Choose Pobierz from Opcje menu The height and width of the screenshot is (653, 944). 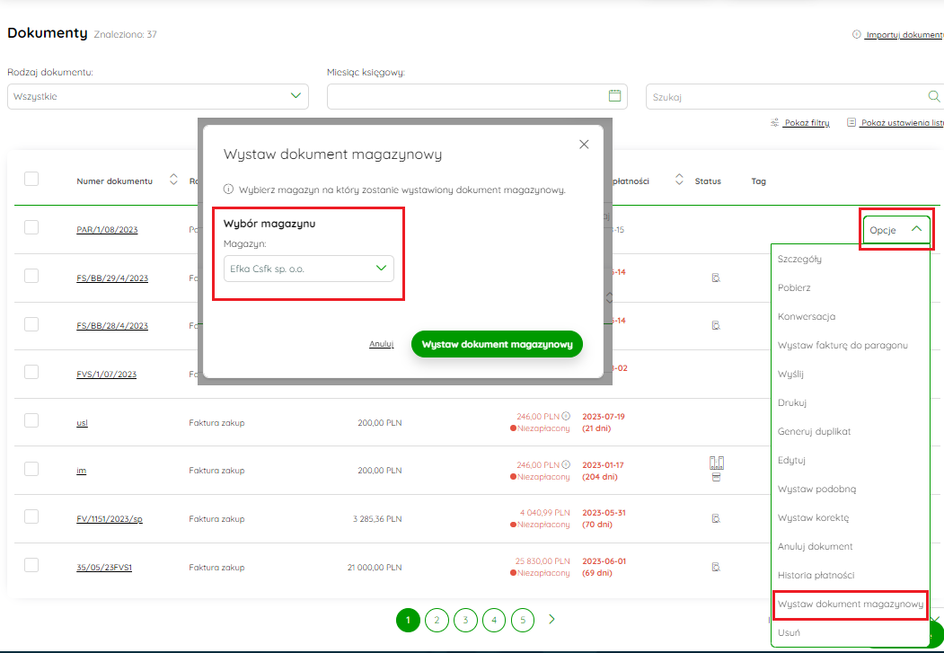click(794, 287)
